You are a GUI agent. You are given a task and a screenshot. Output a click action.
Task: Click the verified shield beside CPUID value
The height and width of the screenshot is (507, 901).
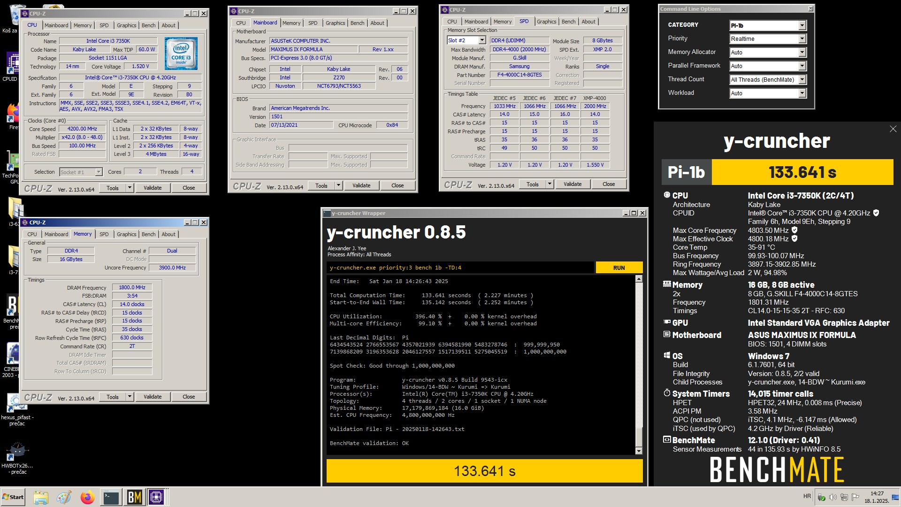(876, 213)
